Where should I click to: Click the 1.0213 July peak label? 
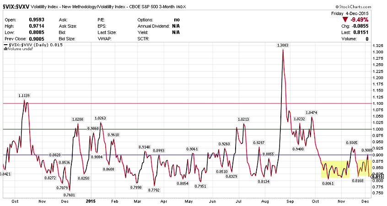243,119
